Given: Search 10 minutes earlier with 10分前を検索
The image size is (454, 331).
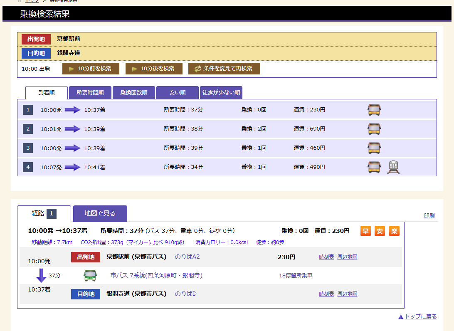Looking at the screenshot, I should [x=91, y=69].
